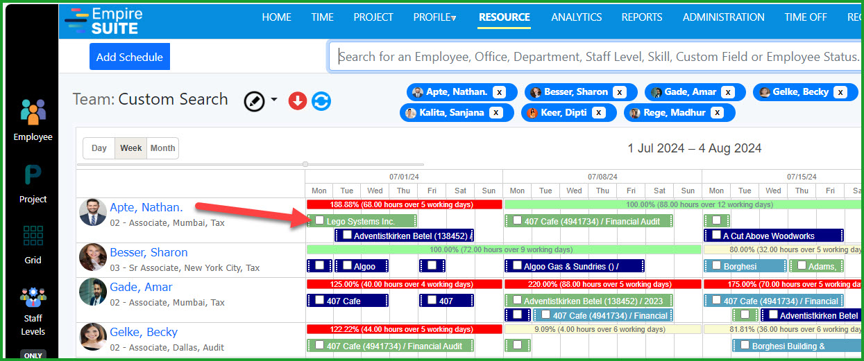Check Nathan's 407 Cafe Financial Audit box
The image size is (864, 361).
point(518,220)
